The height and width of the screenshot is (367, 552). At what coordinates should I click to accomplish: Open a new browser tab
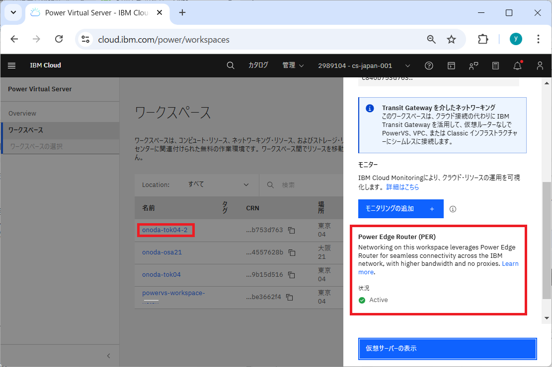(x=182, y=13)
